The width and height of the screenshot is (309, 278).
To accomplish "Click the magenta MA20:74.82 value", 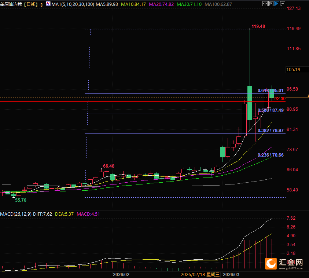I will tap(161, 4).
